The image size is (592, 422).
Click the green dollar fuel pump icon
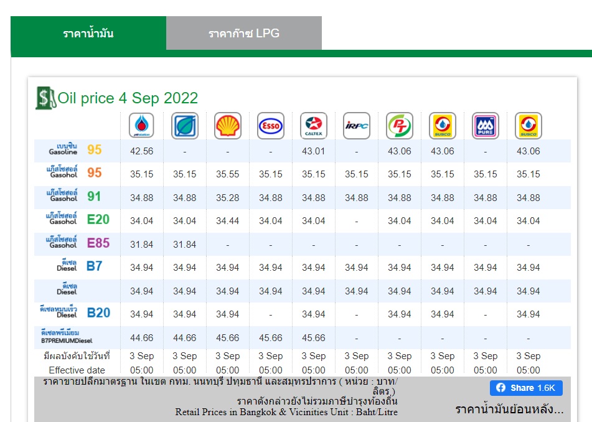[45, 98]
